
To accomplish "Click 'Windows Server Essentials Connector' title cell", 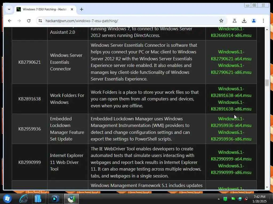I will (67, 62).
